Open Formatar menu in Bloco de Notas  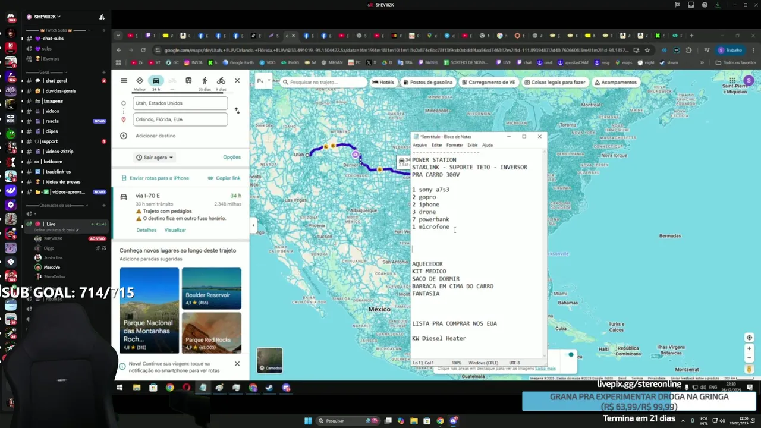pyautogui.click(x=455, y=145)
